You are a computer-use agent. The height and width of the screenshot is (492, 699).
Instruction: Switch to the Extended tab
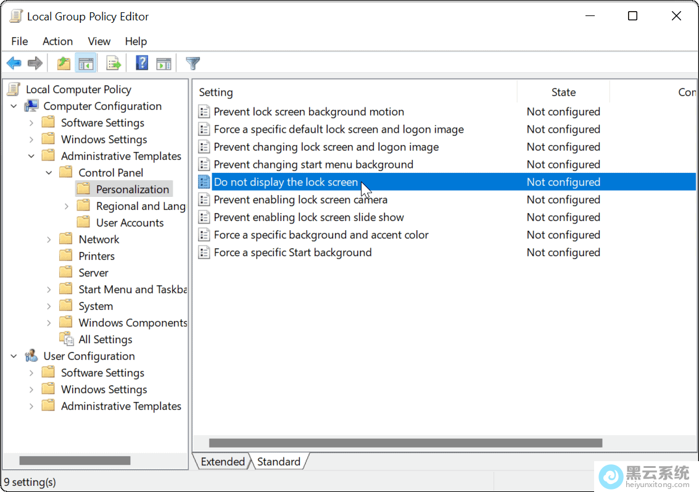pyautogui.click(x=222, y=462)
